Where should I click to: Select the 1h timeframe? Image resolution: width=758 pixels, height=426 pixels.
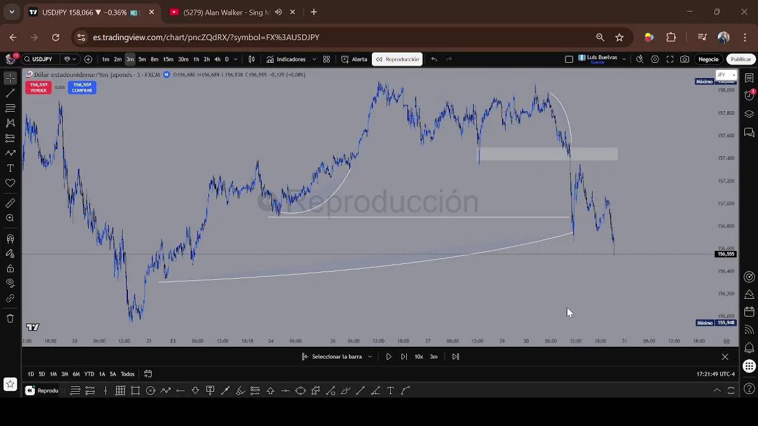[196, 59]
